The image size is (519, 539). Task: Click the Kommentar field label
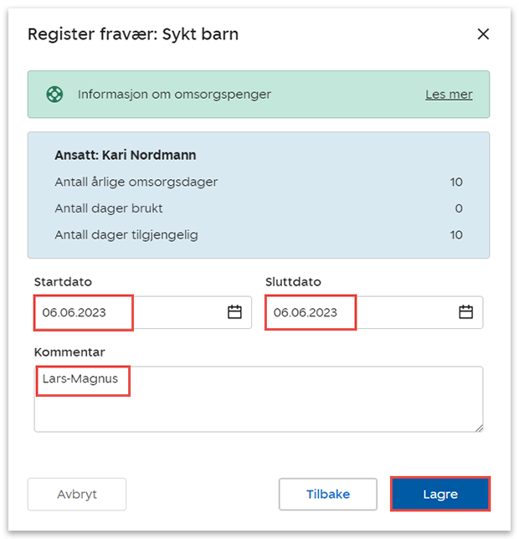click(69, 352)
